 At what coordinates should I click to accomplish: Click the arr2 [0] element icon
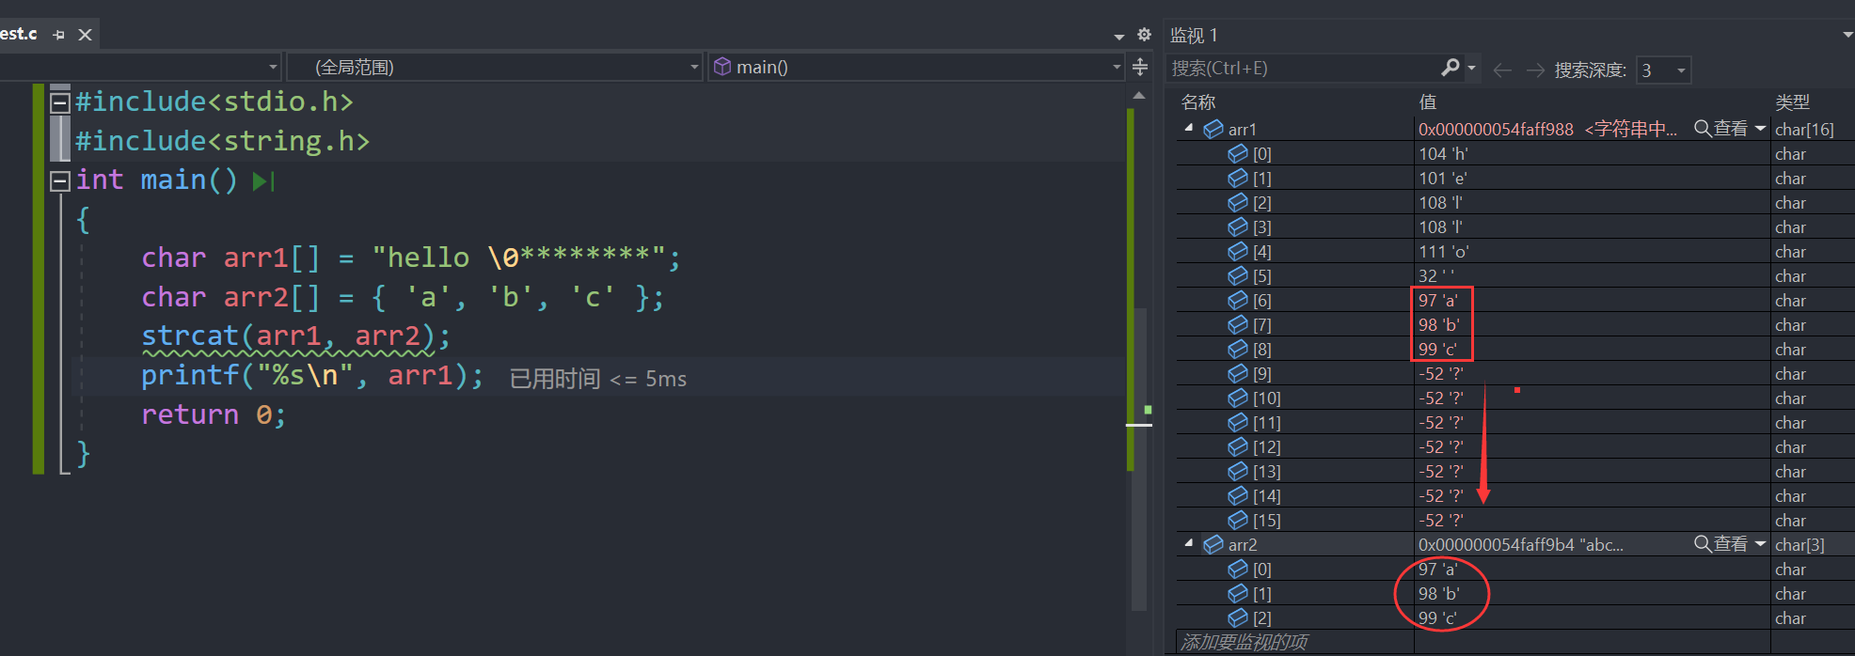pyautogui.click(x=1238, y=569)
